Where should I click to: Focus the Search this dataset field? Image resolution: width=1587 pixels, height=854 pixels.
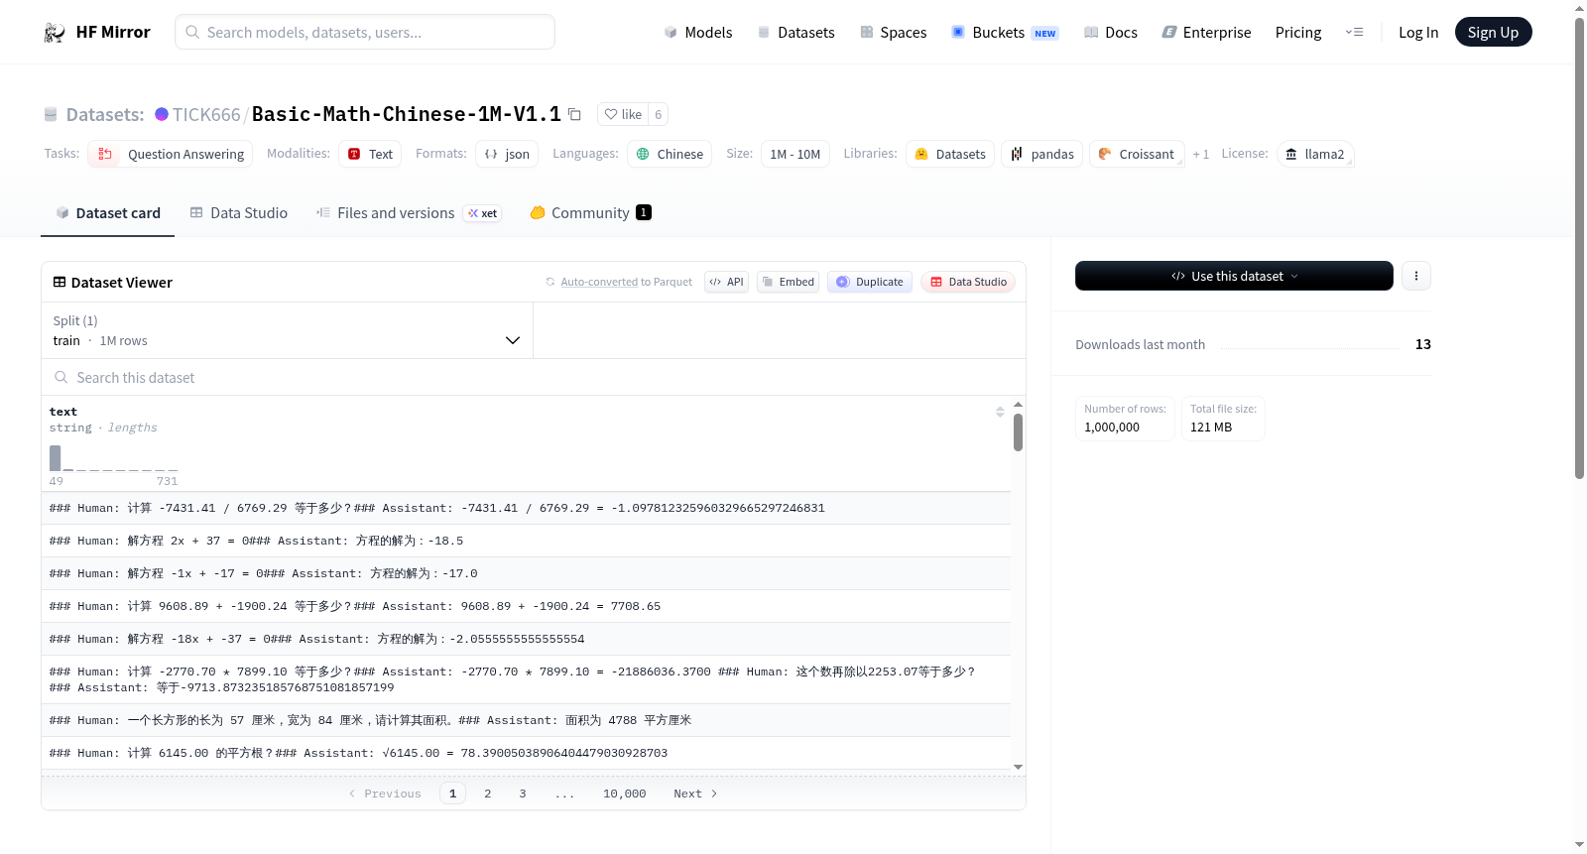534,377
